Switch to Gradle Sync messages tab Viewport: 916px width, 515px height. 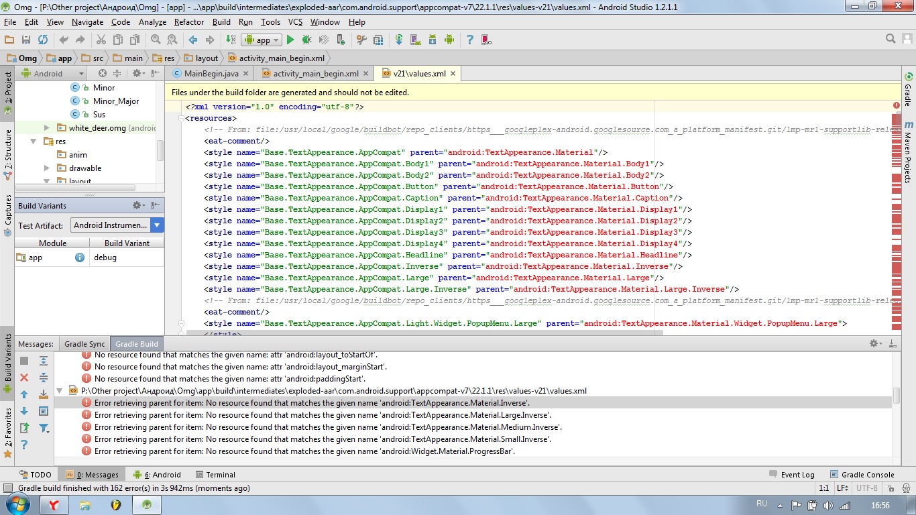[x=84, y=343]
